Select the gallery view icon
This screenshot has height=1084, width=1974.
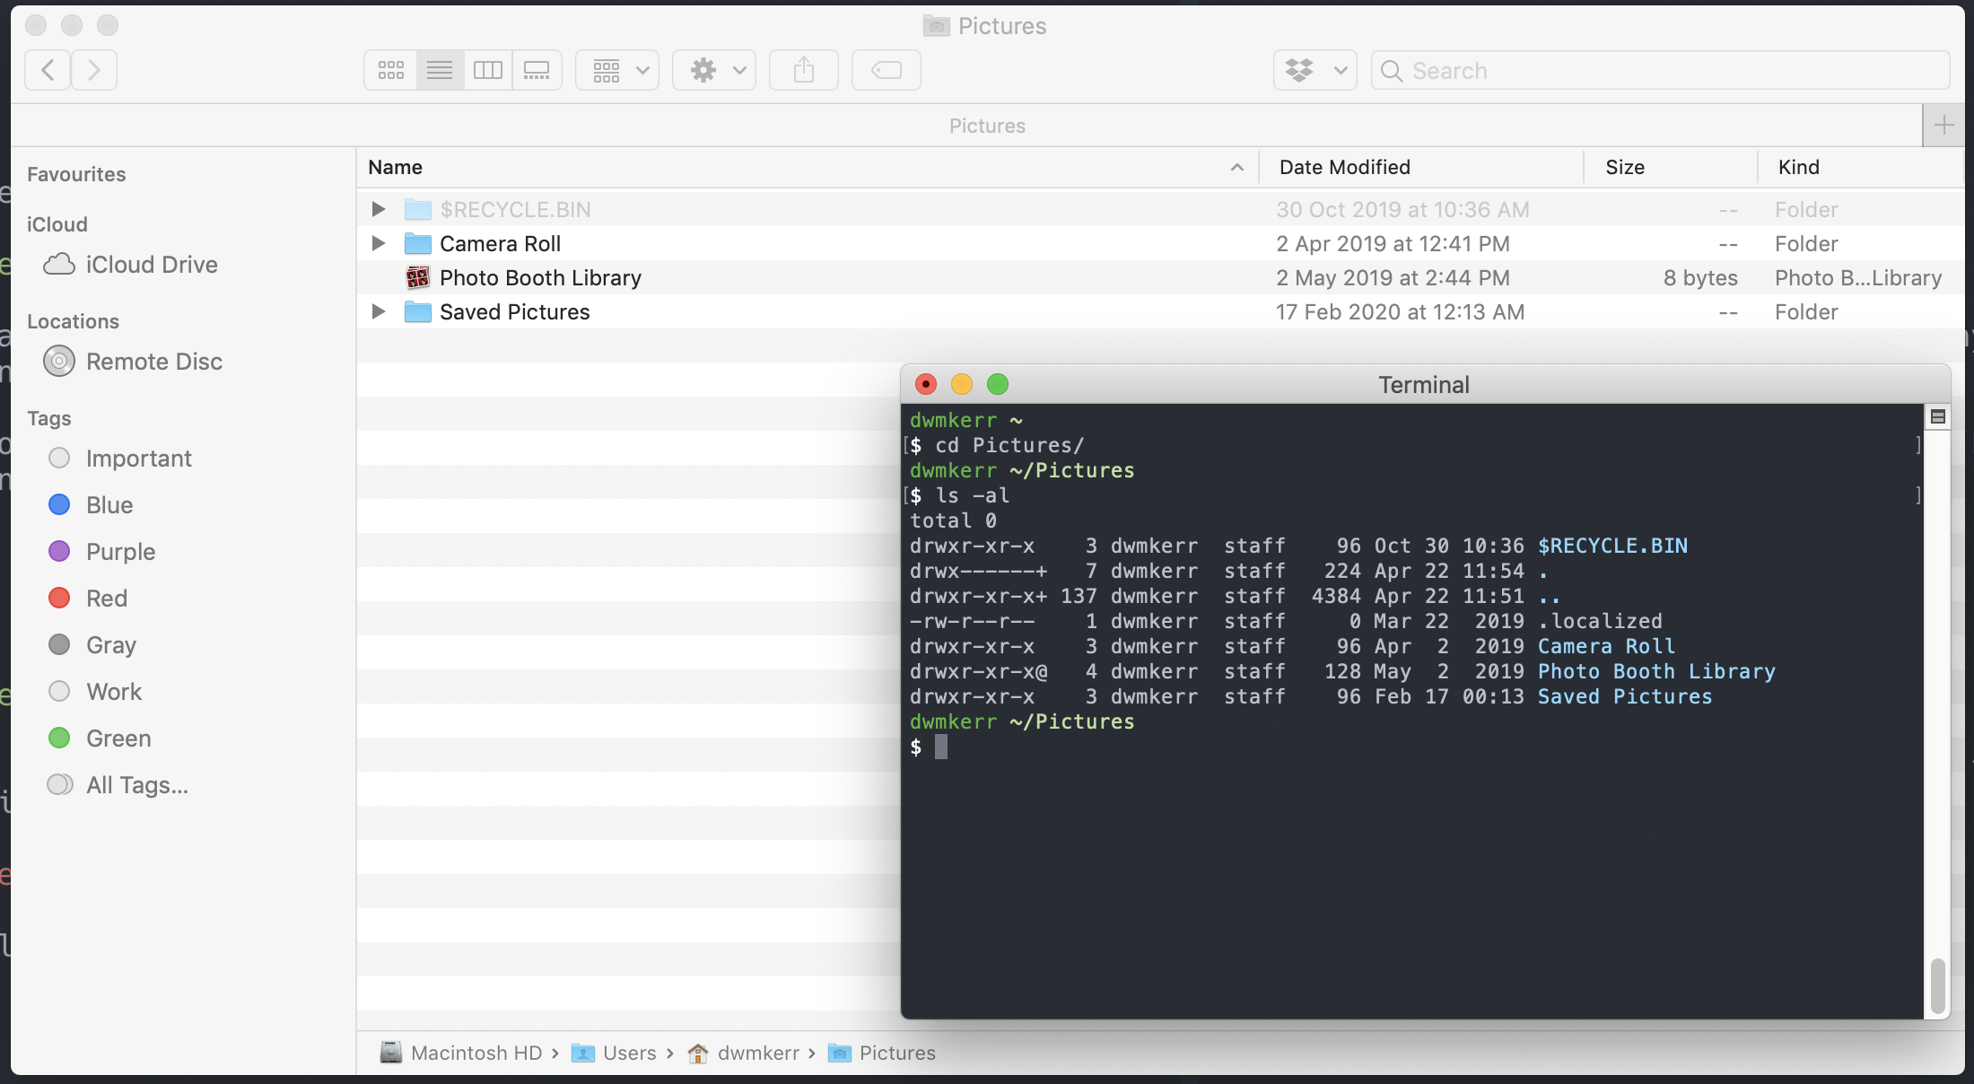tap(537, 69)
